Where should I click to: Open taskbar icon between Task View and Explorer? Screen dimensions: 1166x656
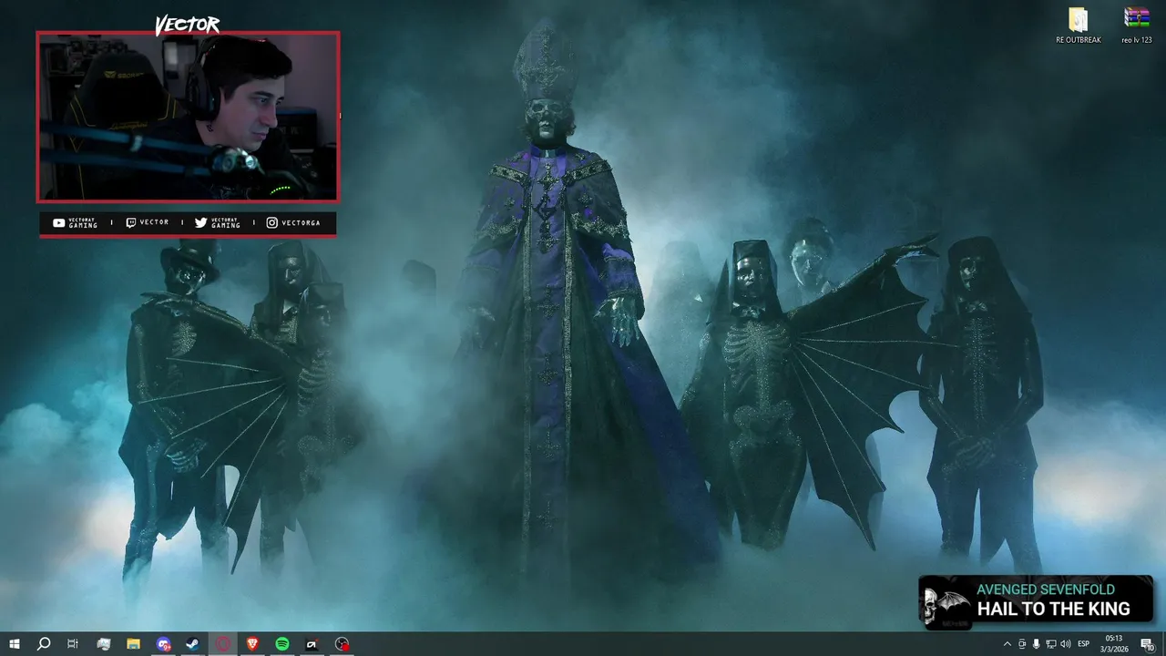click(x=103, y=644)
